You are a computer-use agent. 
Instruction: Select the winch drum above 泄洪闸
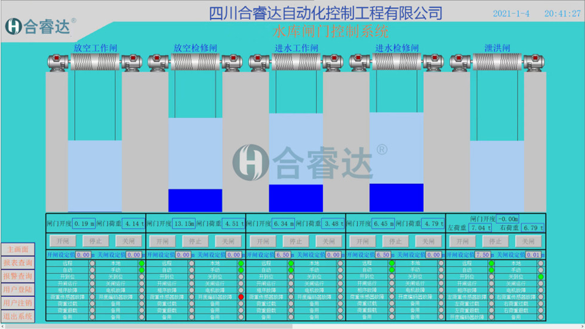[x=497, y=62]
